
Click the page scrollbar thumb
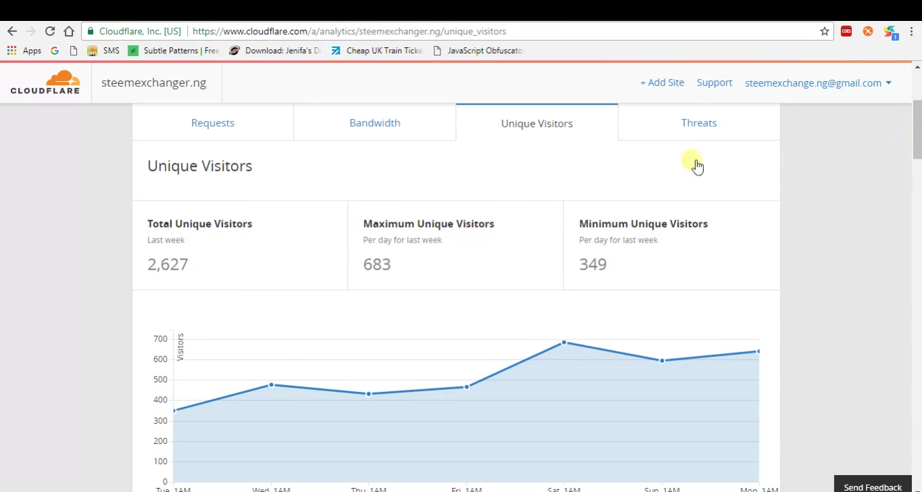point(917,130)
